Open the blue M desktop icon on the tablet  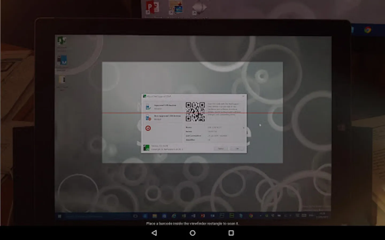(x=62, y=60)
